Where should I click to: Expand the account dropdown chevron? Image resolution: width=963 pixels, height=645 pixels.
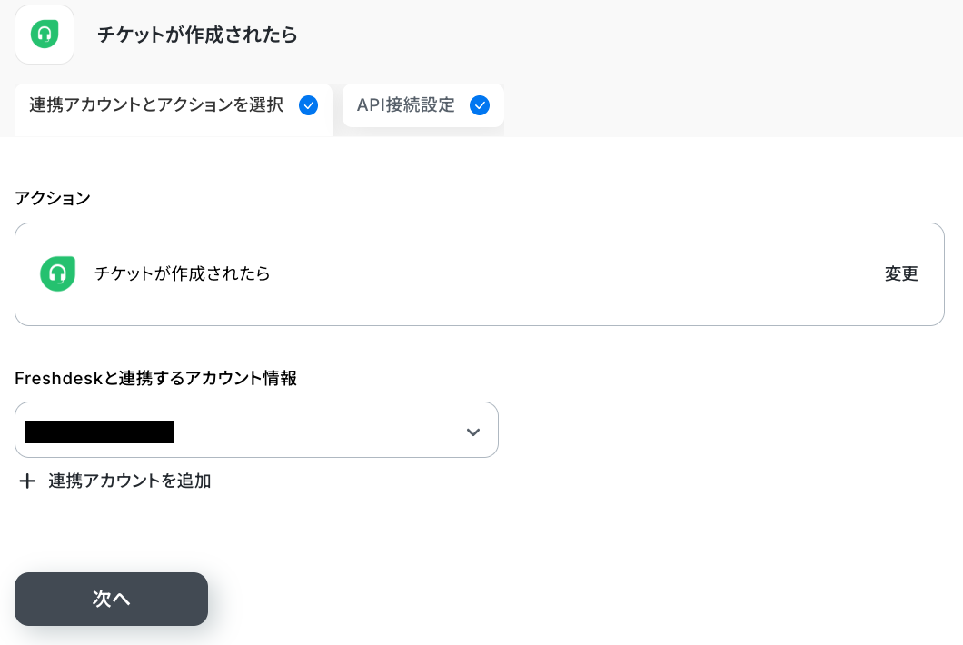[x=473, y=432]
